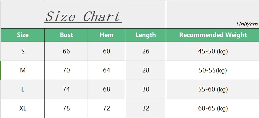
Task: Click Hem value 68
Action: click(106, 89)
